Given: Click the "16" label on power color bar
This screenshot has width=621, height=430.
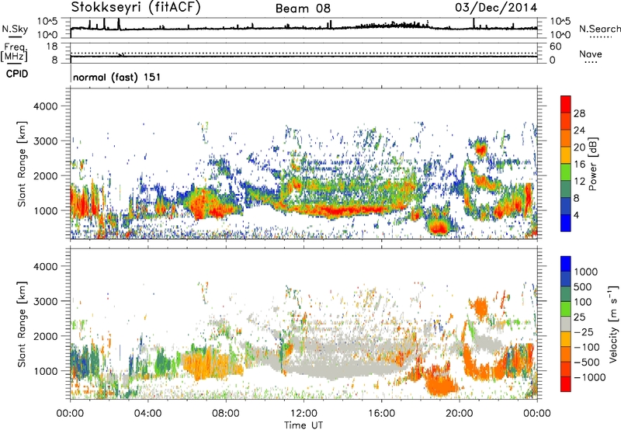Looking at the screenshot, I should pos(579,165).
